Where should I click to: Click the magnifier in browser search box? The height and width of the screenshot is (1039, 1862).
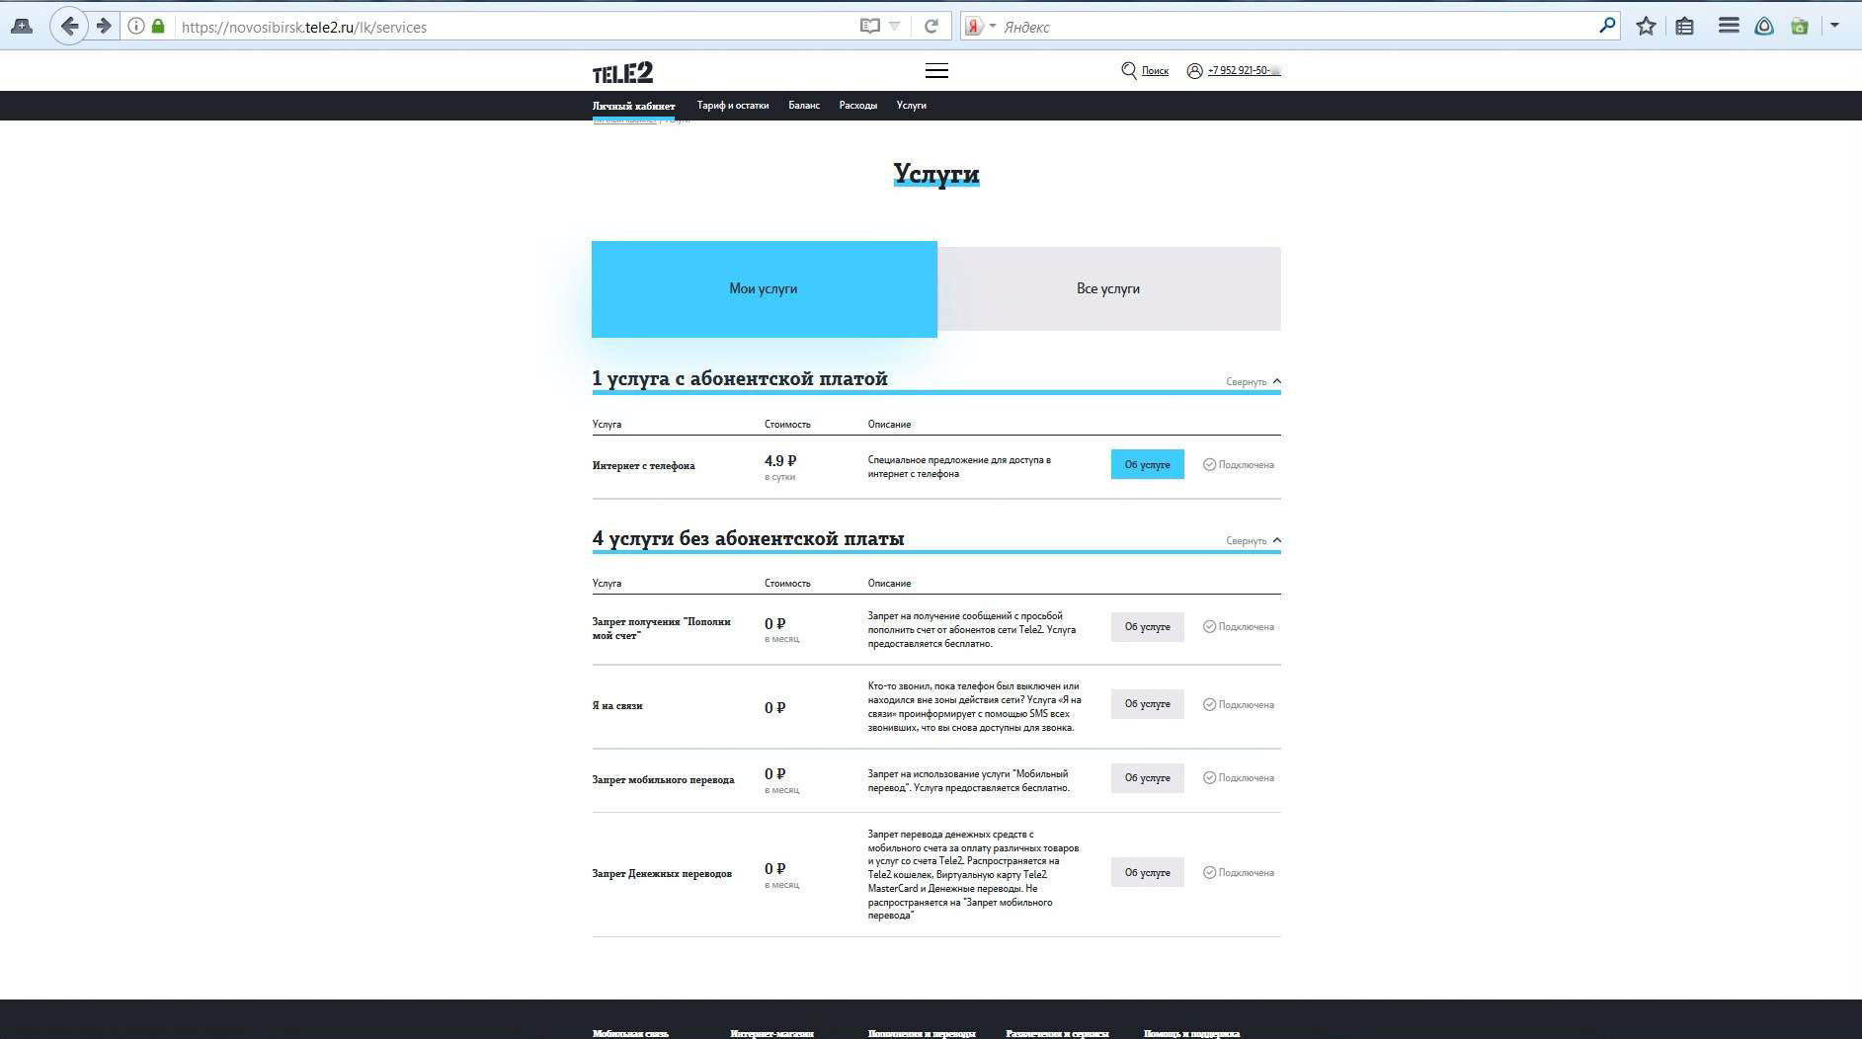tap(1607, 26)
